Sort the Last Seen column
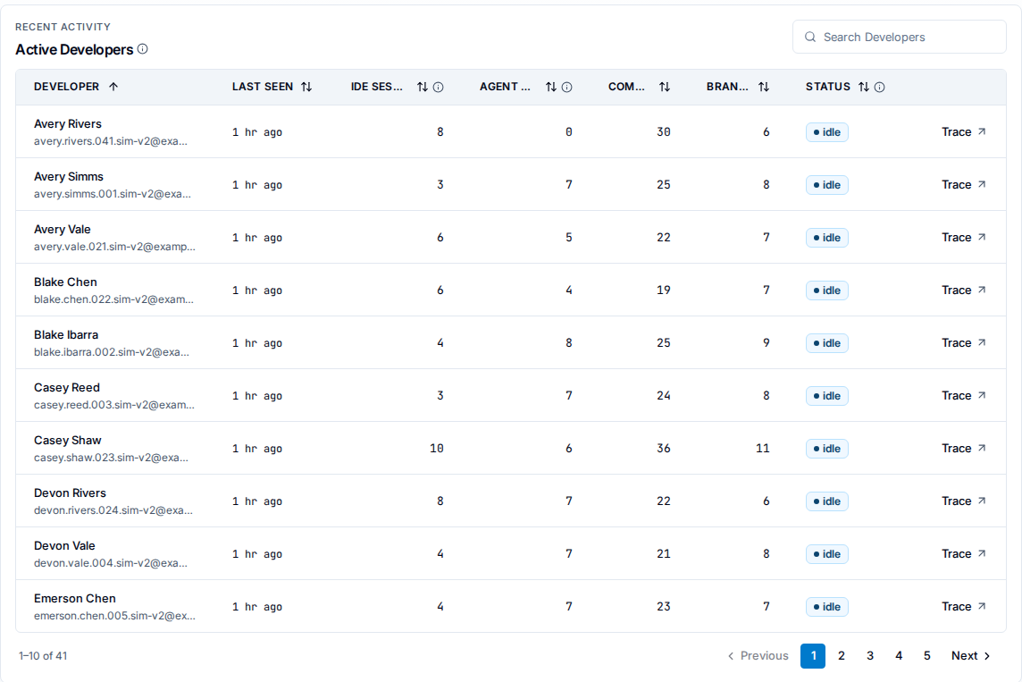 tap(306, 87)
